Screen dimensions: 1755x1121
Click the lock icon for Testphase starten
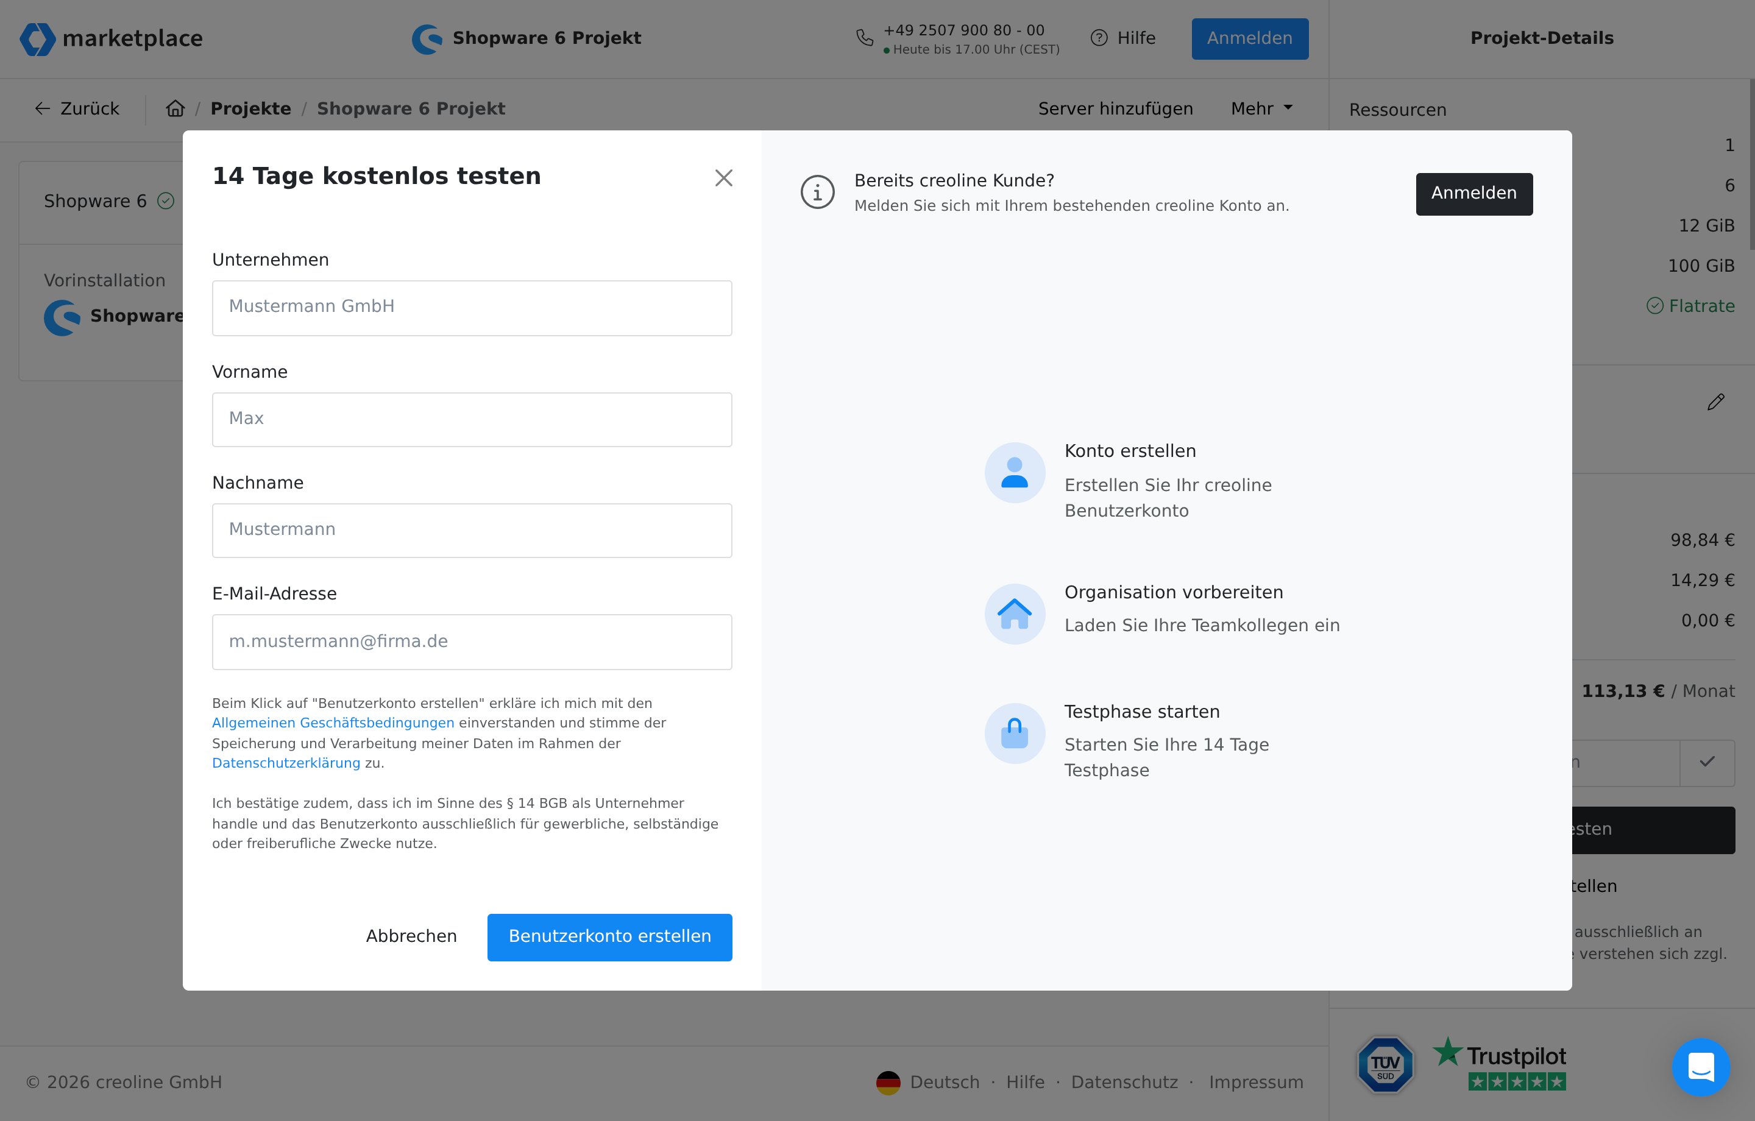1014,734
